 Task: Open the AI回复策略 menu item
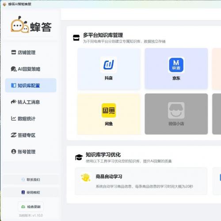click(31, 69)
